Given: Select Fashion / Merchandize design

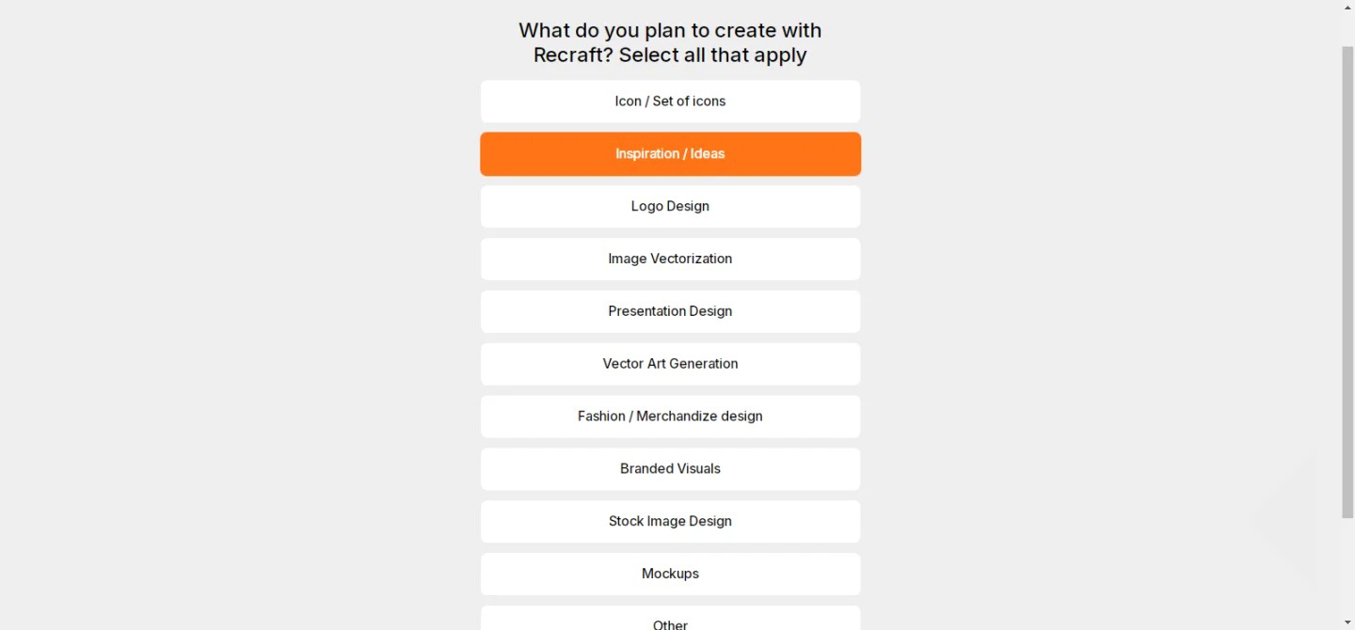Looking at the screenshot, I should coord(670,417).
